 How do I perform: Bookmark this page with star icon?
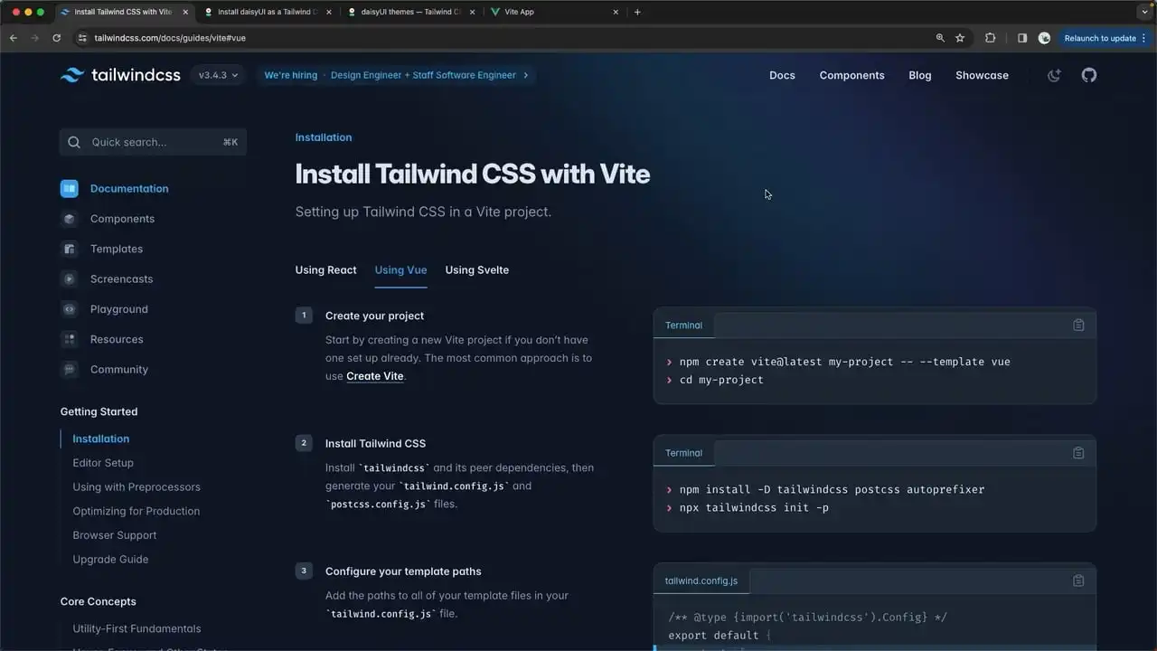960,38
